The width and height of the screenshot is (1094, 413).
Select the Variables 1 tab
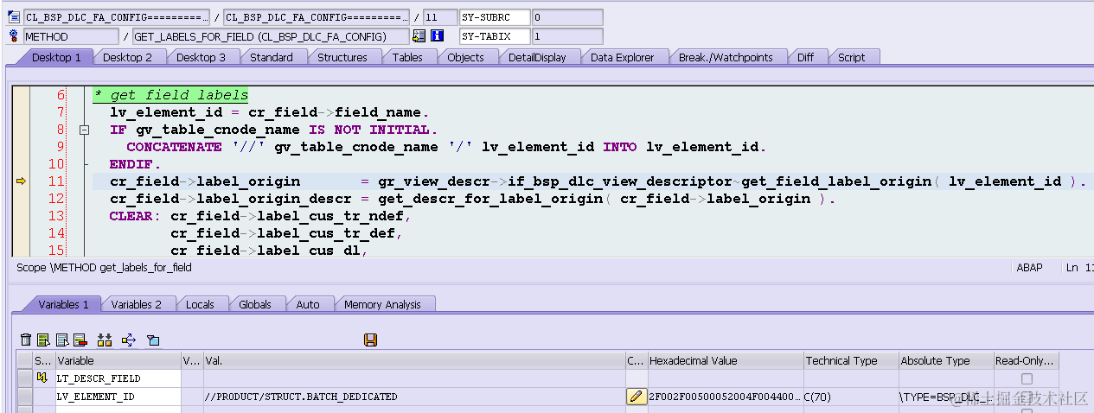pos(63,304)
